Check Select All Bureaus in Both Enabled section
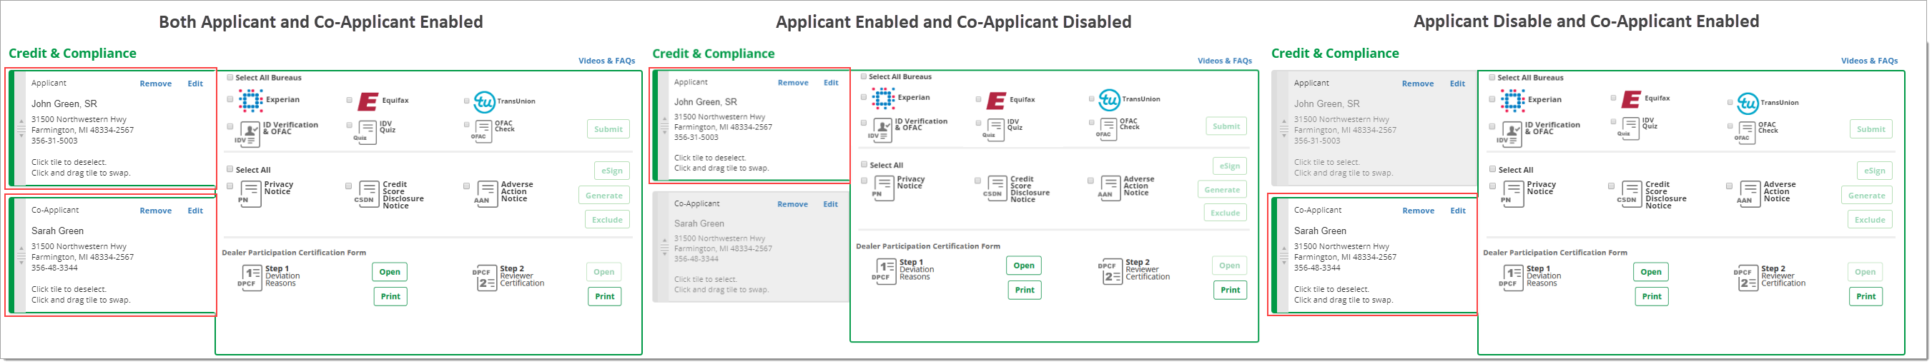The height and width of the screenshot is (364, 1932). (x=230, y=77)
